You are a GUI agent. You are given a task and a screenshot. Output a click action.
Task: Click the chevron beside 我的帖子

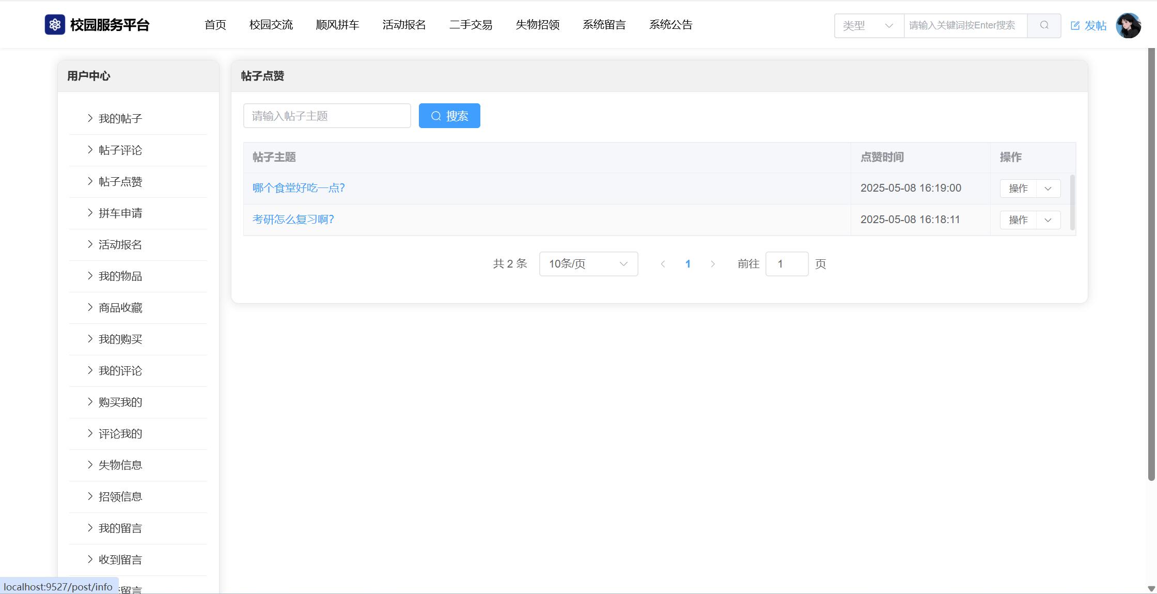[90, 118]
